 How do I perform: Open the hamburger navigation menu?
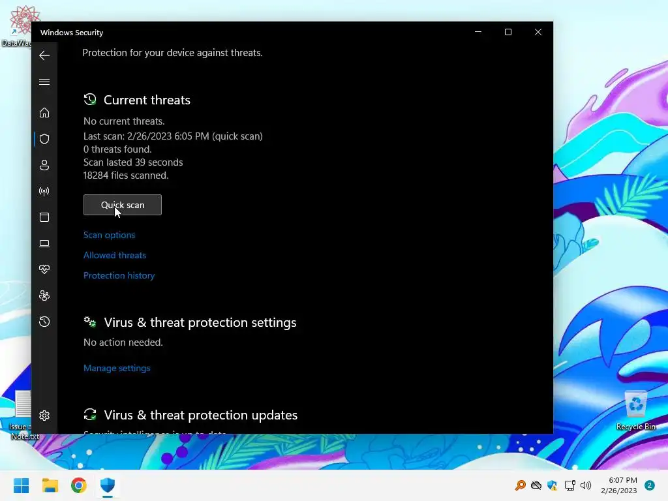click(x=44, y=82)
